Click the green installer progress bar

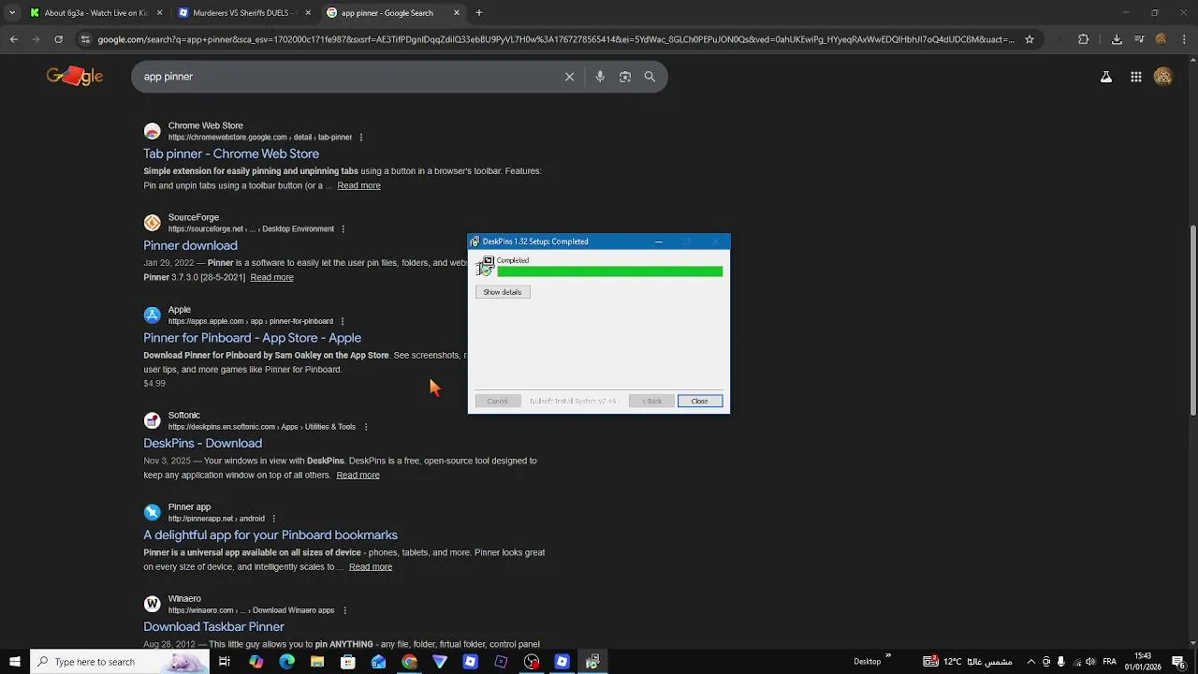[609, 271]
